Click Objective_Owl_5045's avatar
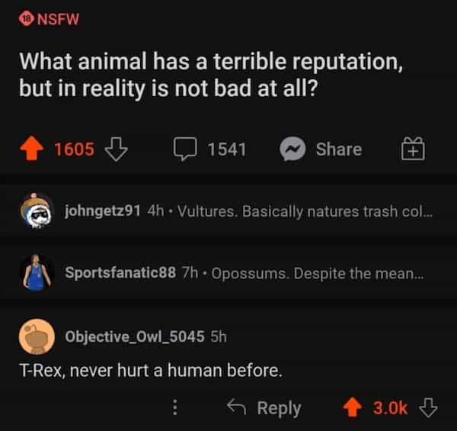Image resolution: width=457 pixels, height=431 pixels. [x=37, y=336]
